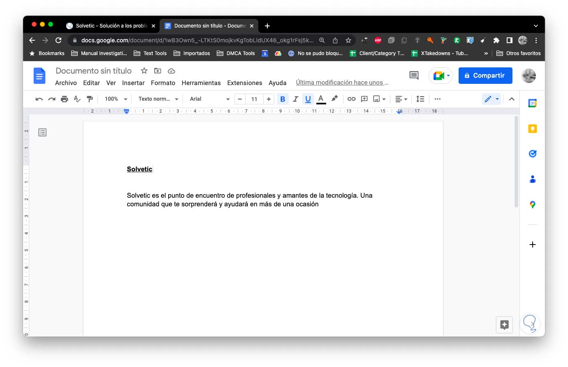
Task: Show more toolbar options (three dots)
Action: tap(438, 99)
